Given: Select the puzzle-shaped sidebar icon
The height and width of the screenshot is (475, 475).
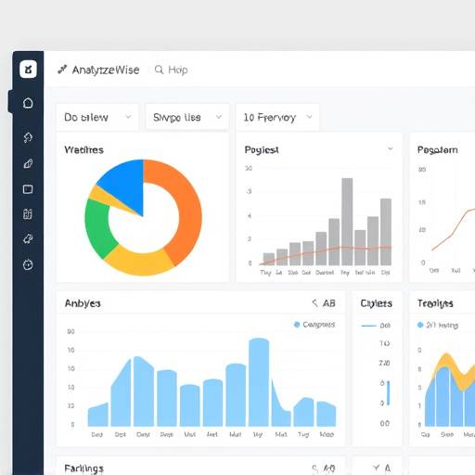Looking at the screenshot, I should coord(28,238).
